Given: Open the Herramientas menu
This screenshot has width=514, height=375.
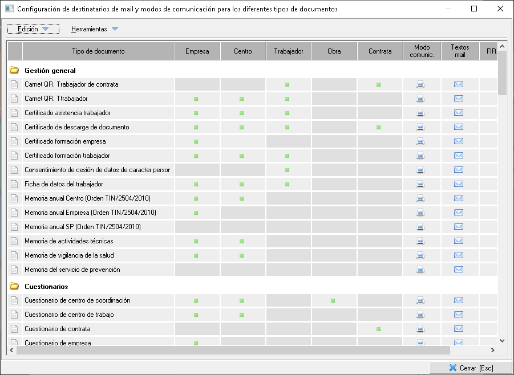Looking at the screenshot, I should pyautogui.click(x=94, y=29).
